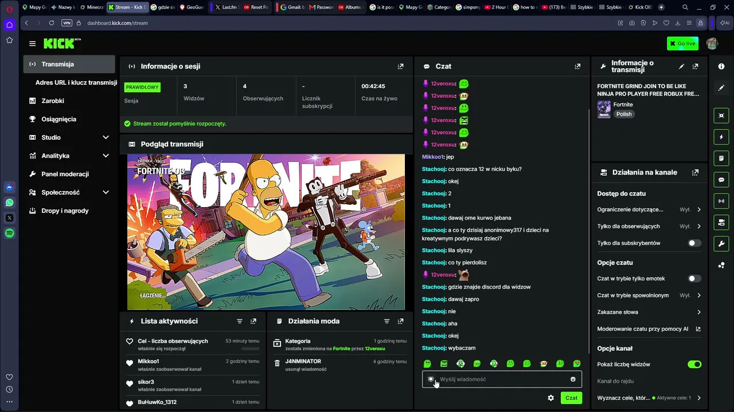Pop out the Informacje o sesji panel
Image resolution: width=734 pixels, height=412 pixels.
coord(400,66)
